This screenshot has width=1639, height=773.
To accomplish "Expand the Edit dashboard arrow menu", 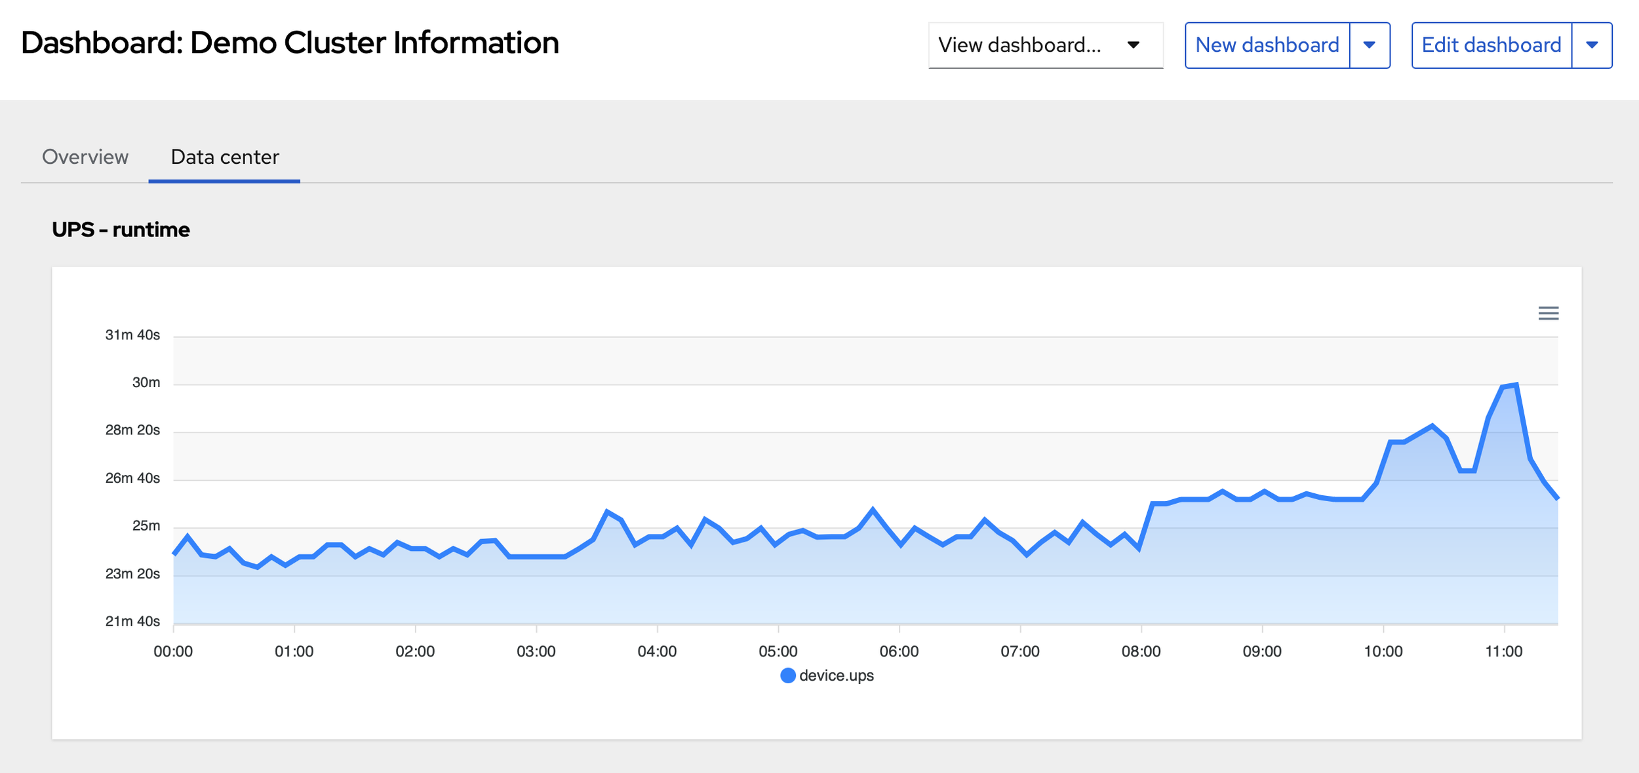I will pos(1592,45).
